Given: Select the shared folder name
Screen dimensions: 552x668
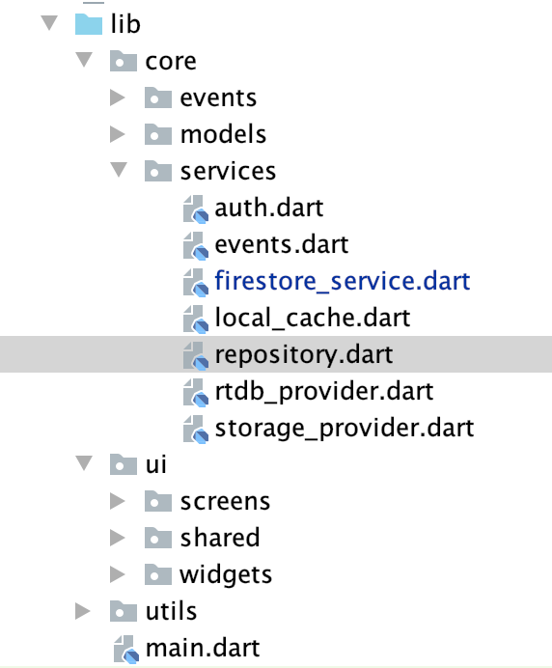Looking at the screenshot, I should click(x=220, y=538).
